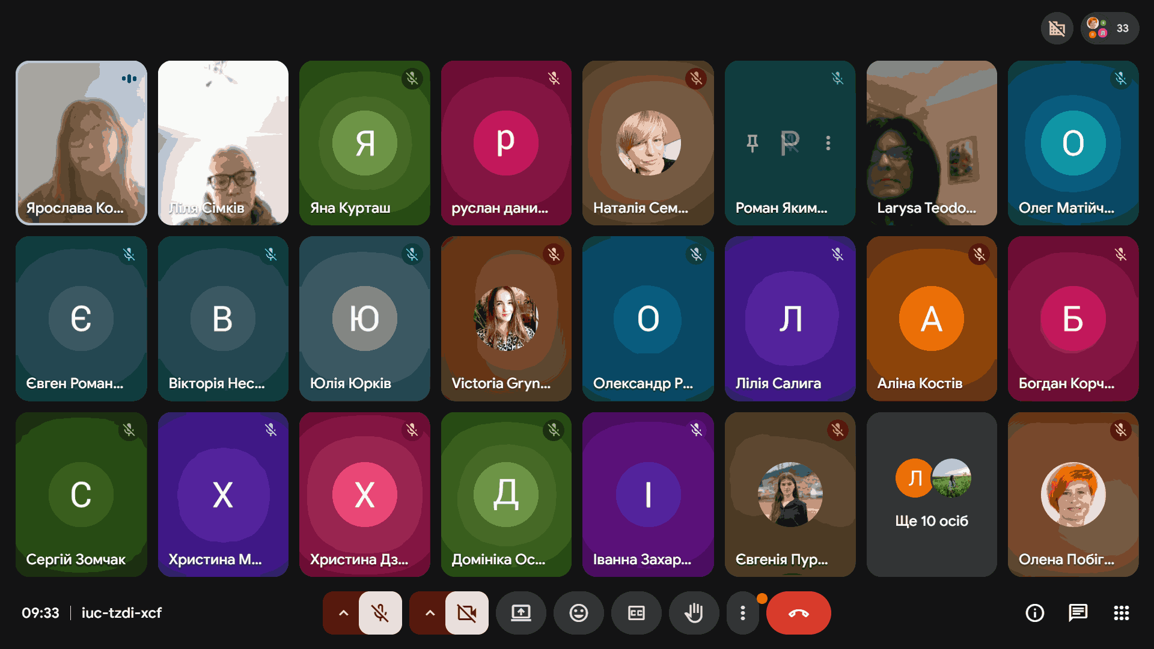Pin Роман Яким tile using pin icon

coord(752,143)
